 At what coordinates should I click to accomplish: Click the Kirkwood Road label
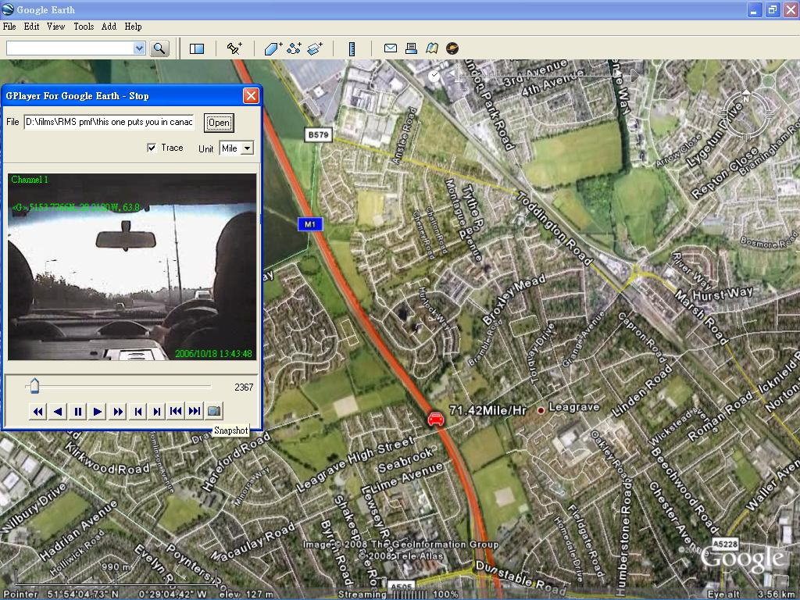108,459
